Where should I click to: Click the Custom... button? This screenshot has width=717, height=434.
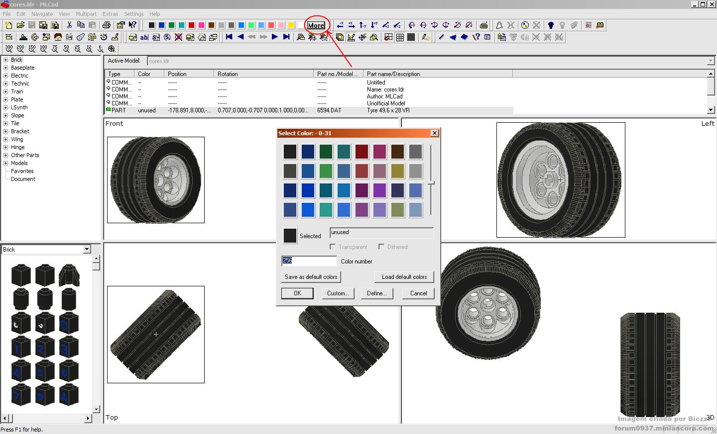338,293
